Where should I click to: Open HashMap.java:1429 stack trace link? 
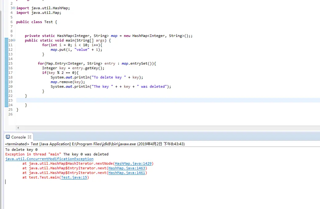pos(133,163)
